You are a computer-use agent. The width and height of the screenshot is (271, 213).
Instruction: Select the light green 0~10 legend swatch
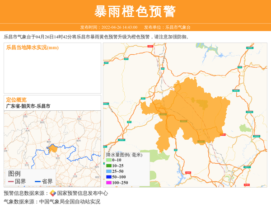109,160
